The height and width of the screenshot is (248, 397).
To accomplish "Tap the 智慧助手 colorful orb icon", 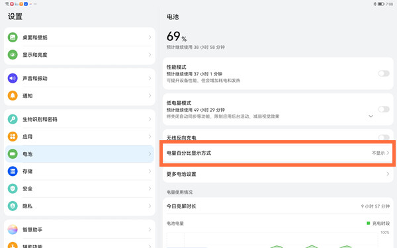I will click(13, 229).
